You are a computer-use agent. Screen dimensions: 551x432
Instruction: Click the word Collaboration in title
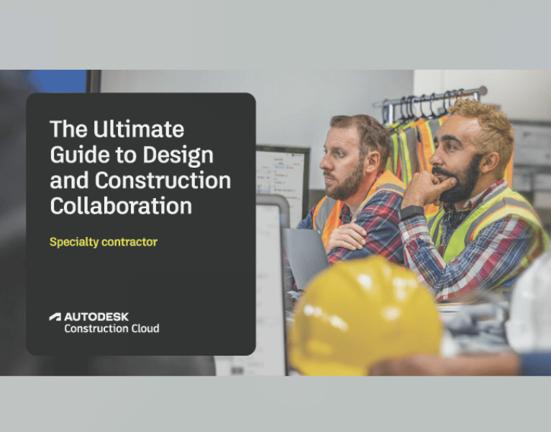(x=121, y=206)
